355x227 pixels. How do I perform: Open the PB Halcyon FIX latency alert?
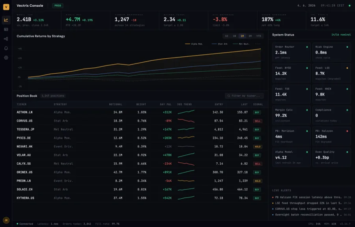tap(312, 197)
